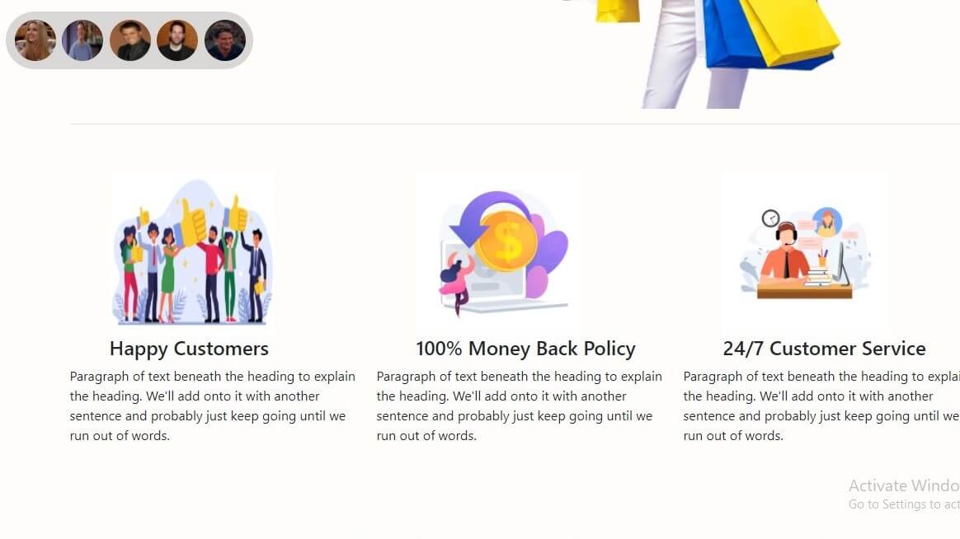
Task: Click the Happy Customers thumbs-up illustration
Action: pyautogui.click(x=193, y=252)
